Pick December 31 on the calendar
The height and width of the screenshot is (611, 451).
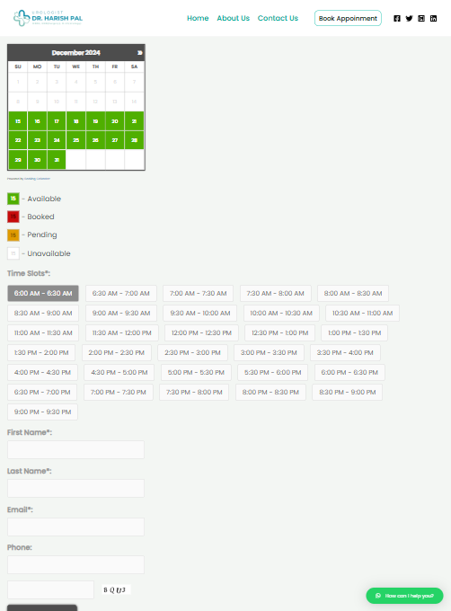point(57,160)
